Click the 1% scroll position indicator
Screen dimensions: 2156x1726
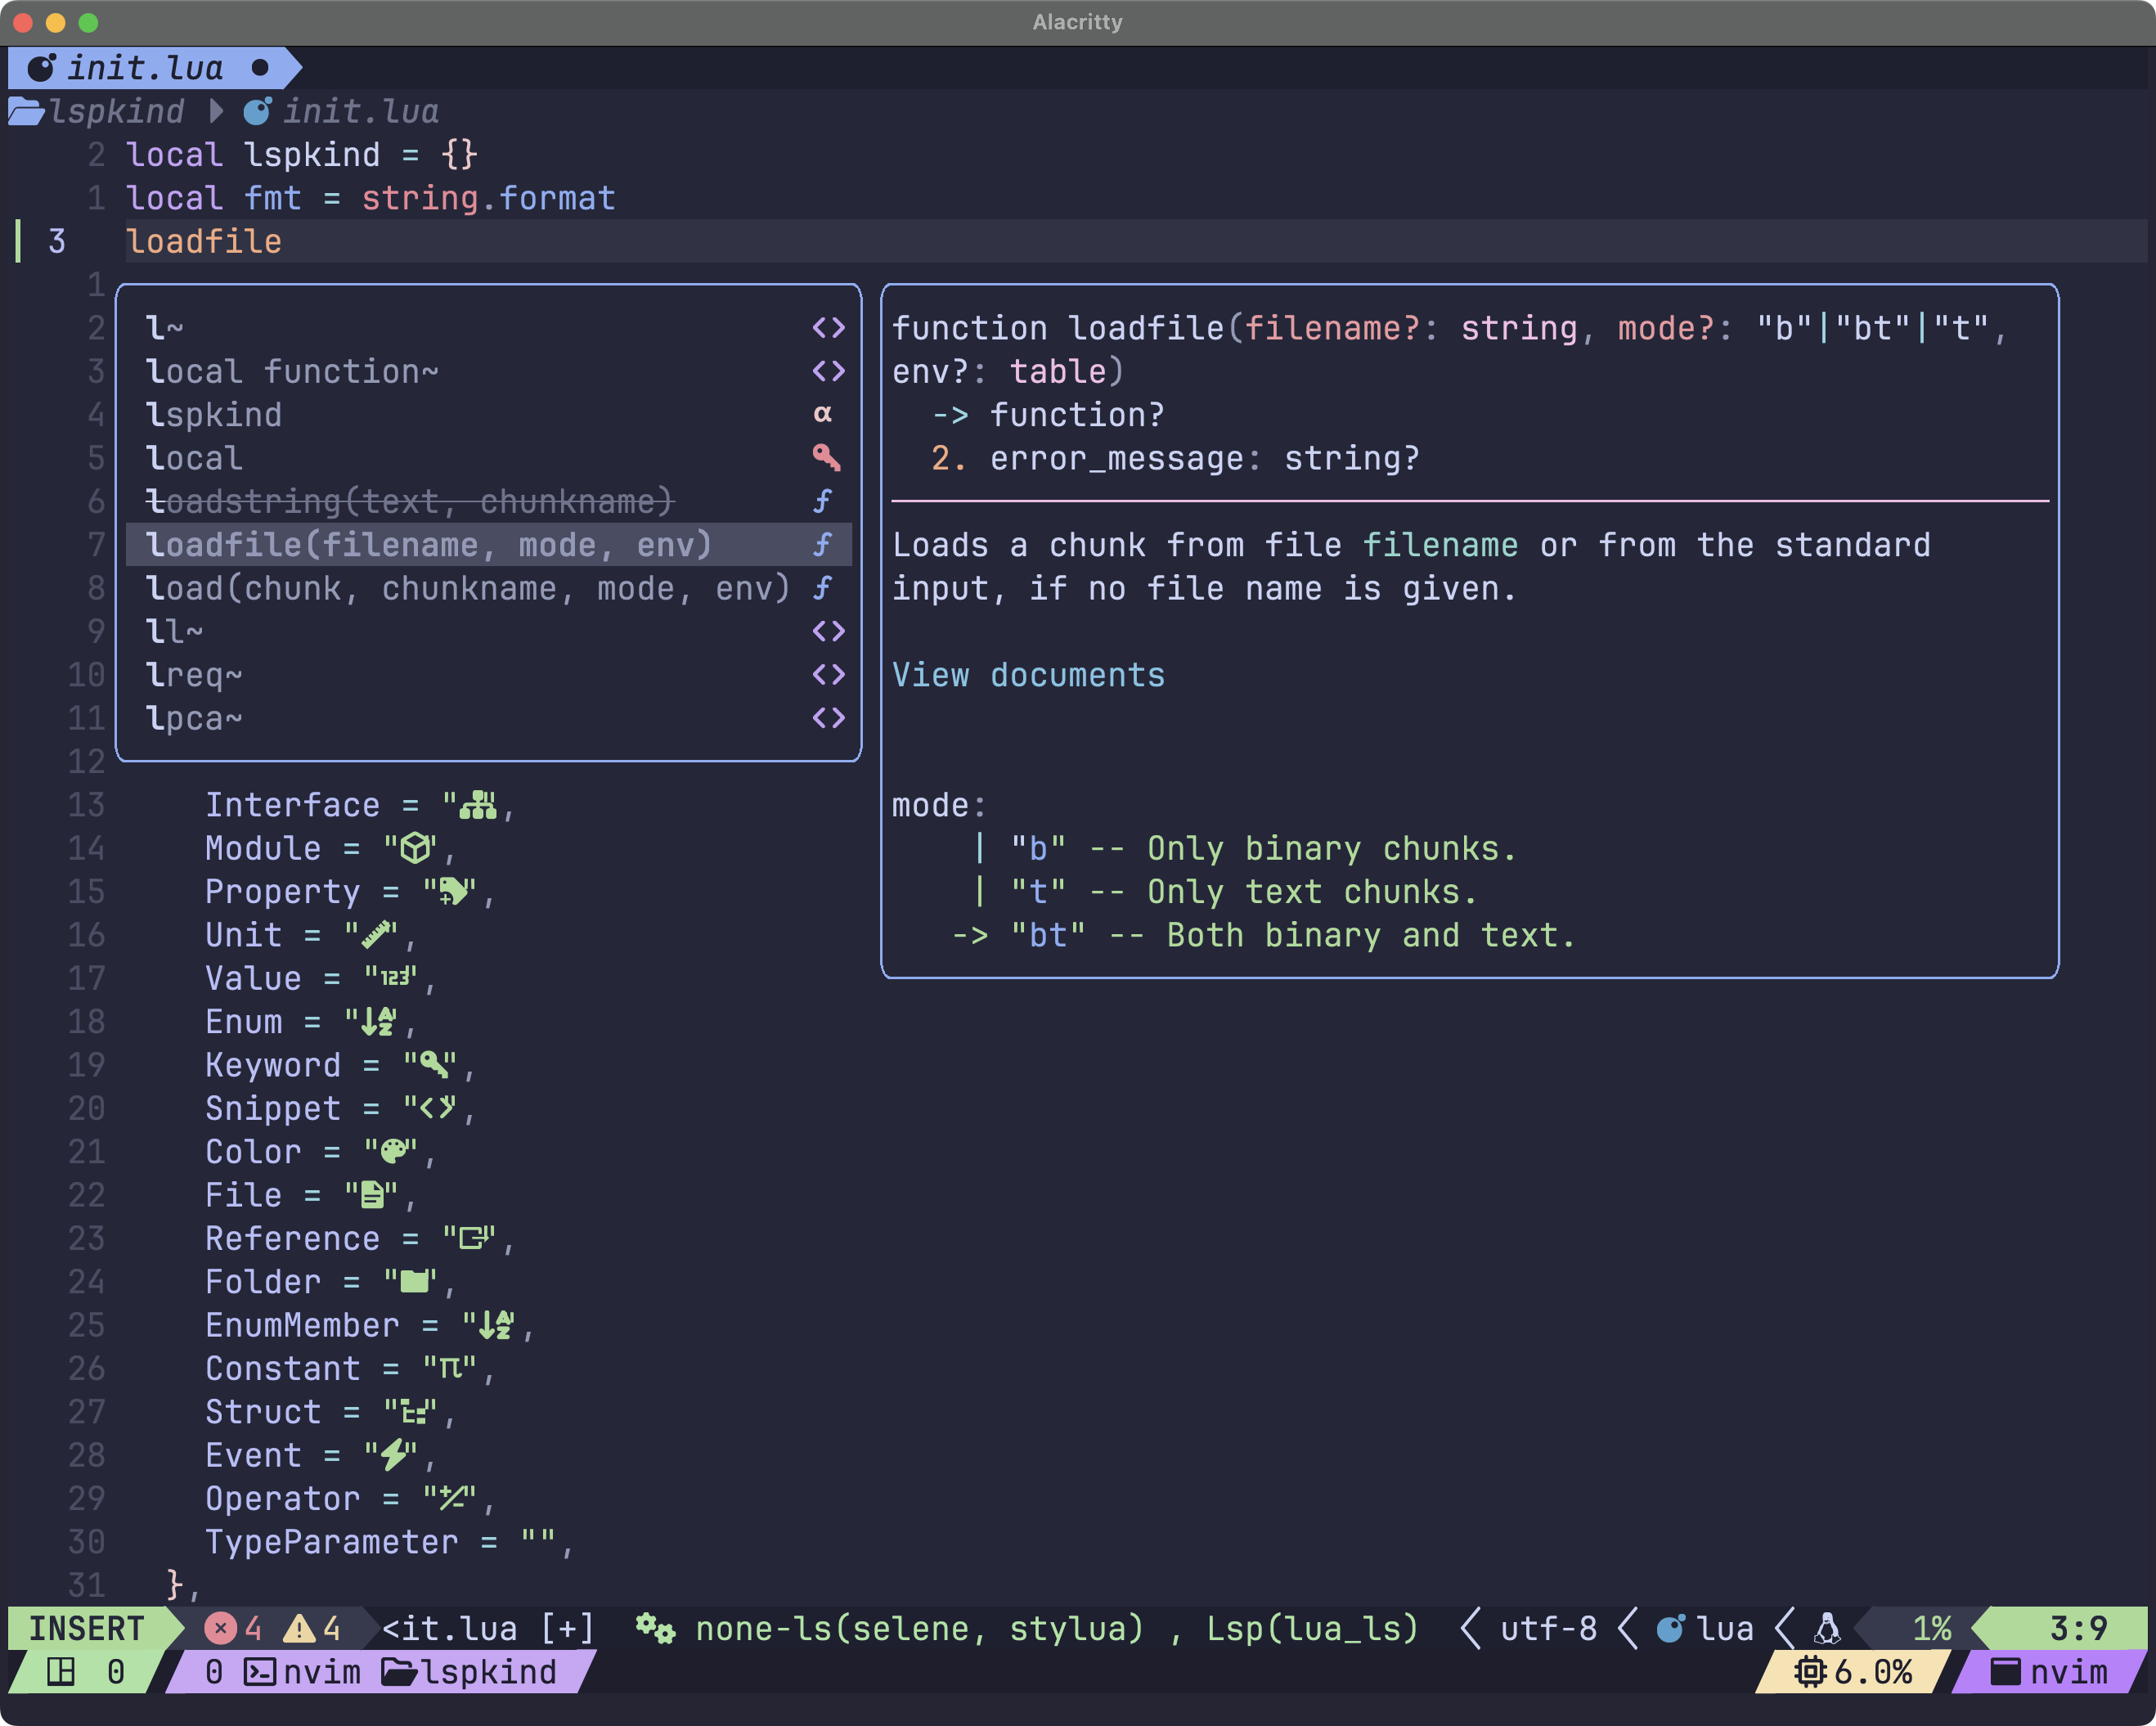tap(1931, 1628)
